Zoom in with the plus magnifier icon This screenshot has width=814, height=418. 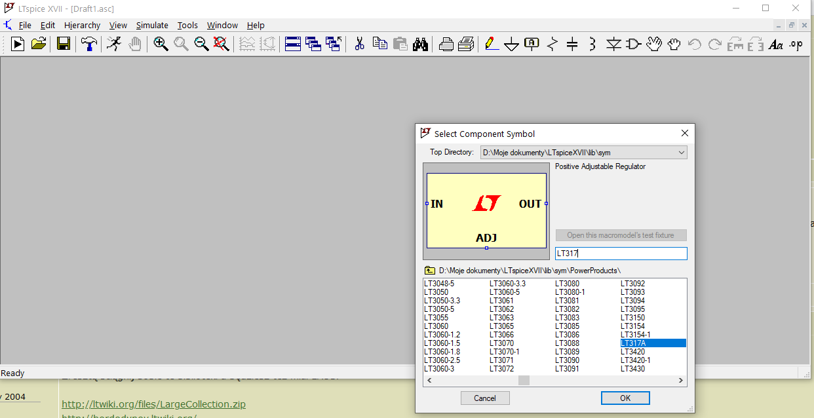coord(161,44)
